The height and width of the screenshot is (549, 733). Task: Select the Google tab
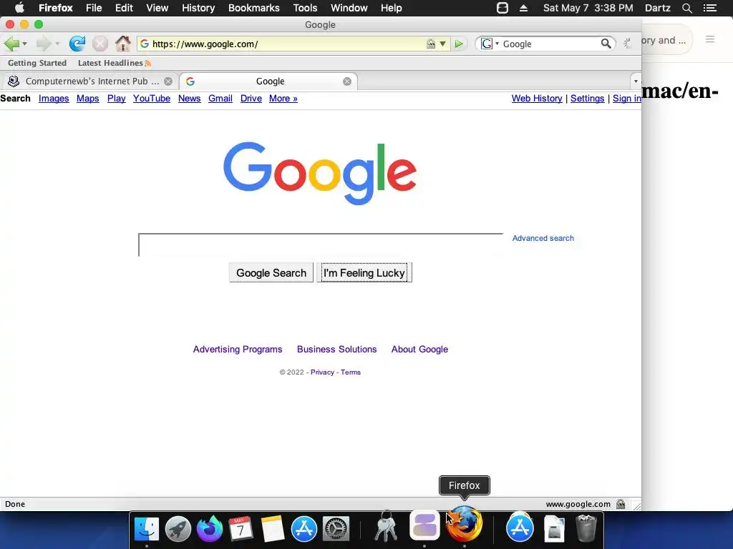point(269,81)
